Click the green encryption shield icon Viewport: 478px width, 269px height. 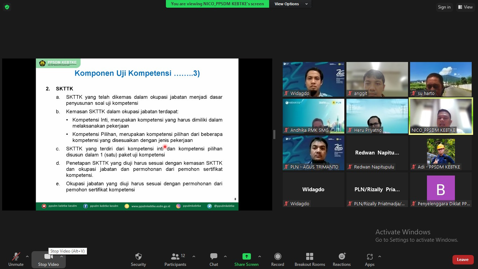[x=7, y=7]
